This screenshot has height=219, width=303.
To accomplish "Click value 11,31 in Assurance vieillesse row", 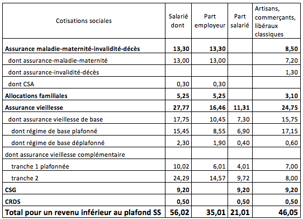I will (242, 108).
